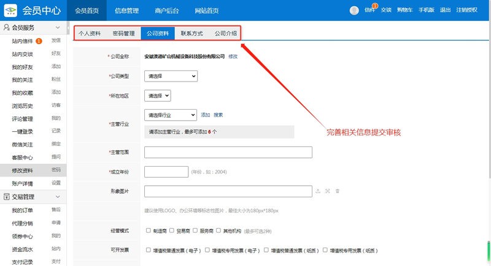The height and width of the screenshot is (266, 491).
Task: Delete the image using the trash icon
Action: tap(338, 191)
